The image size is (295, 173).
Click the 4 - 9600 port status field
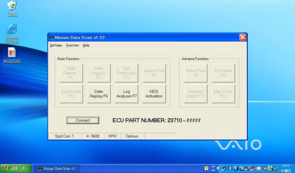click(93, 136)
